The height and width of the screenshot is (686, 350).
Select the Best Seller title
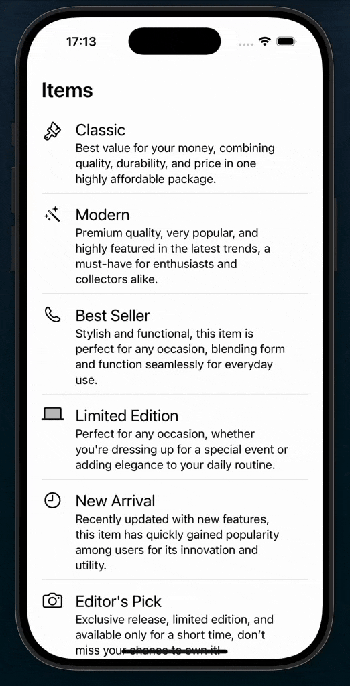(x=113, y=316)
